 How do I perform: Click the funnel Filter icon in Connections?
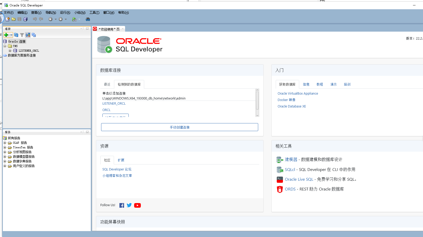[x=22, y=35]
